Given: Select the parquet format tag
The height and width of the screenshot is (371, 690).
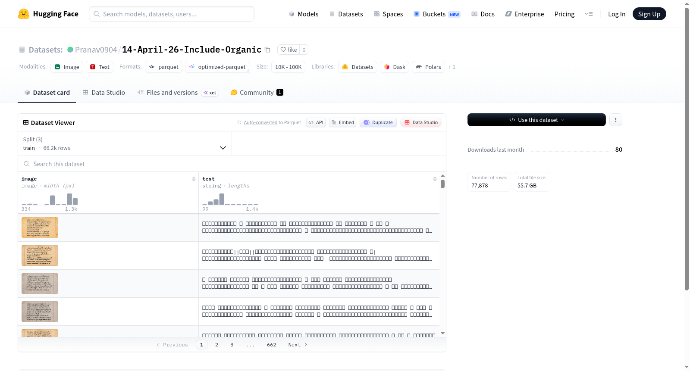Looking at the screenshot, I should [x=164, y=67].
